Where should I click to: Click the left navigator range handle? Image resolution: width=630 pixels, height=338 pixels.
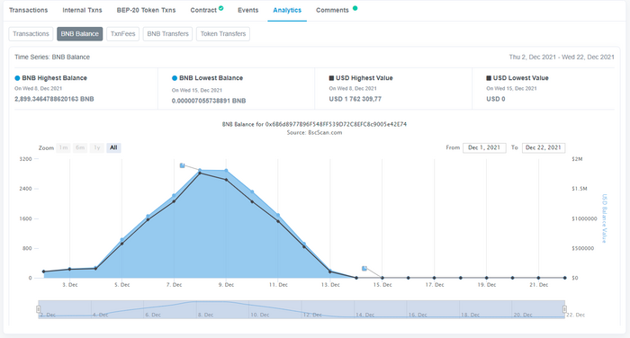click(x=38, y=309)
